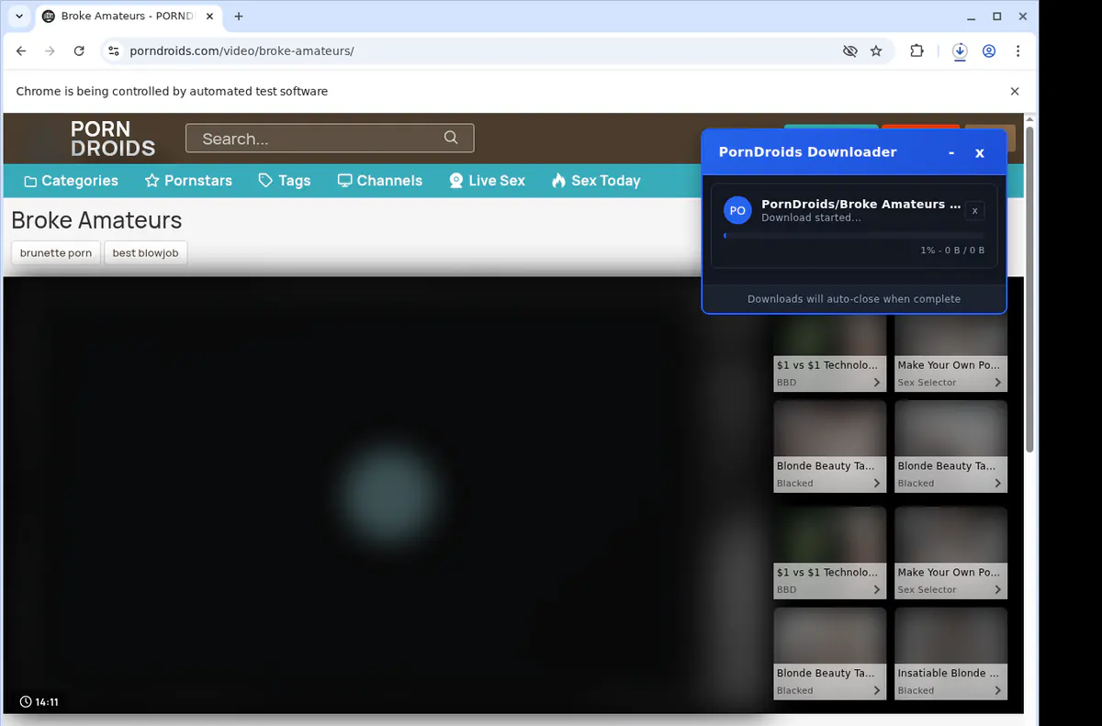Open a new tab with plus button
The image size is (1102, 726).
239,17
